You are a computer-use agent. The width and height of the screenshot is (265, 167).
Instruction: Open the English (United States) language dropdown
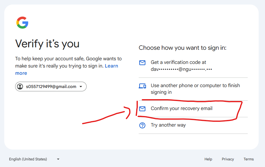point(34,159)
